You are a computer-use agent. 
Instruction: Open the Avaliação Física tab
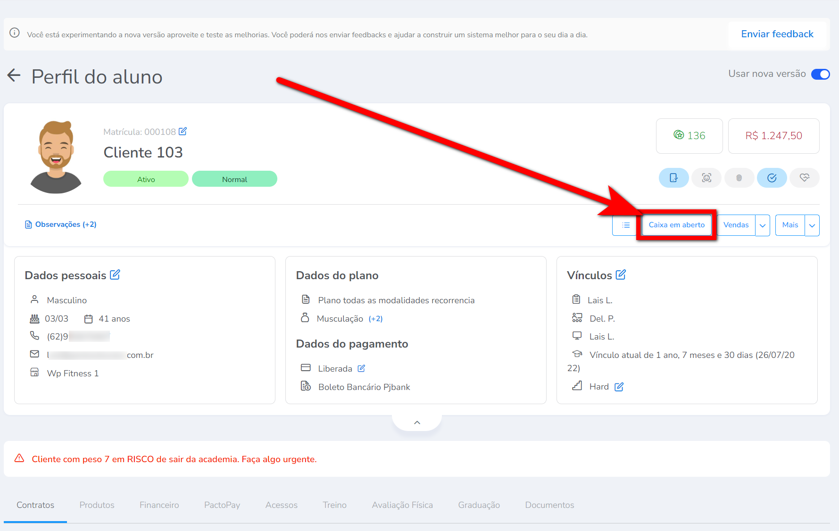click(x=402, y=505)
